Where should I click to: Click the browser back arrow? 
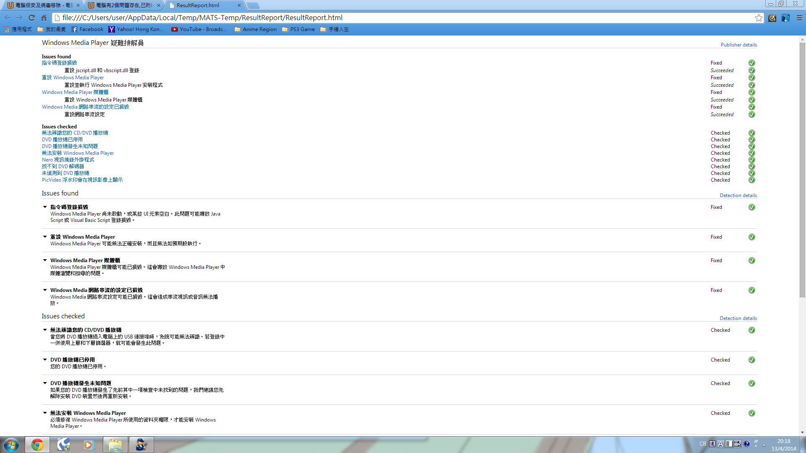point(7,18)
